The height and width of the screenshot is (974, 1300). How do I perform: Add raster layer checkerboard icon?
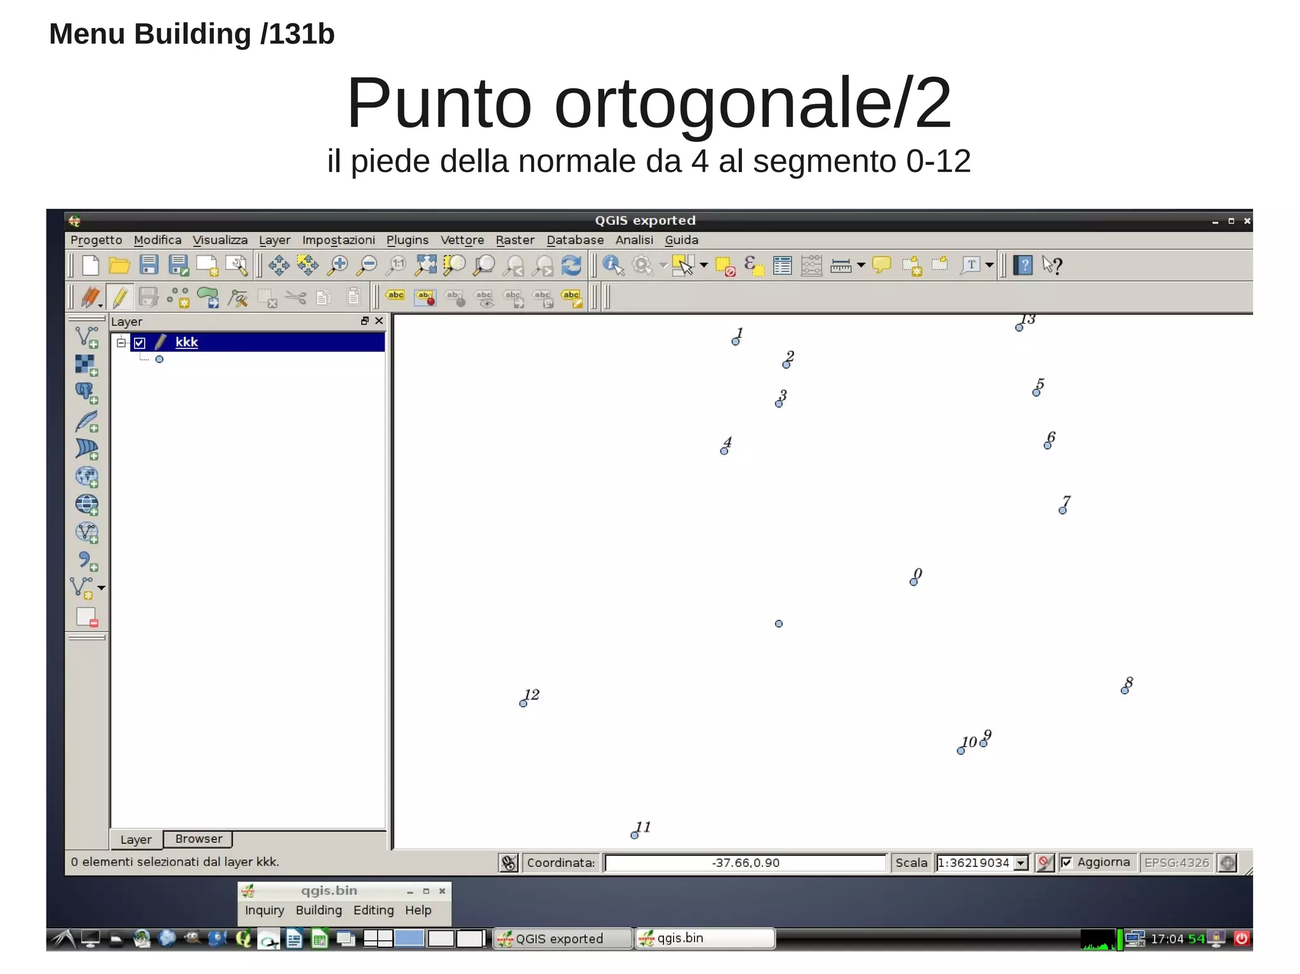[x=86, y=365]
